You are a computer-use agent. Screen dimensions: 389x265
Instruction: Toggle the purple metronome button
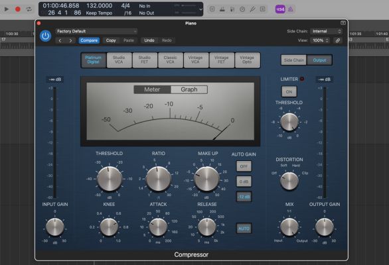(x=290, y=9)
